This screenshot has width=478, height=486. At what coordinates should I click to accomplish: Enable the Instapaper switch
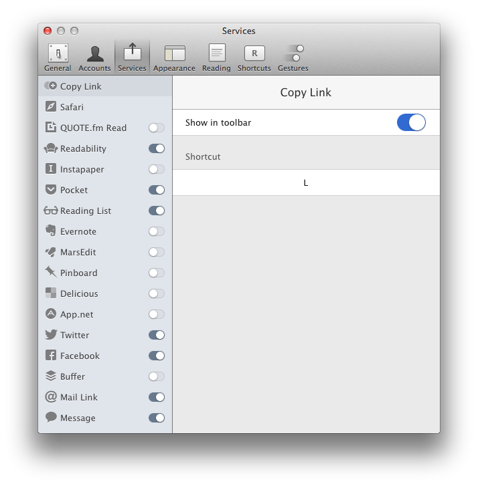(x=157, y=169)
